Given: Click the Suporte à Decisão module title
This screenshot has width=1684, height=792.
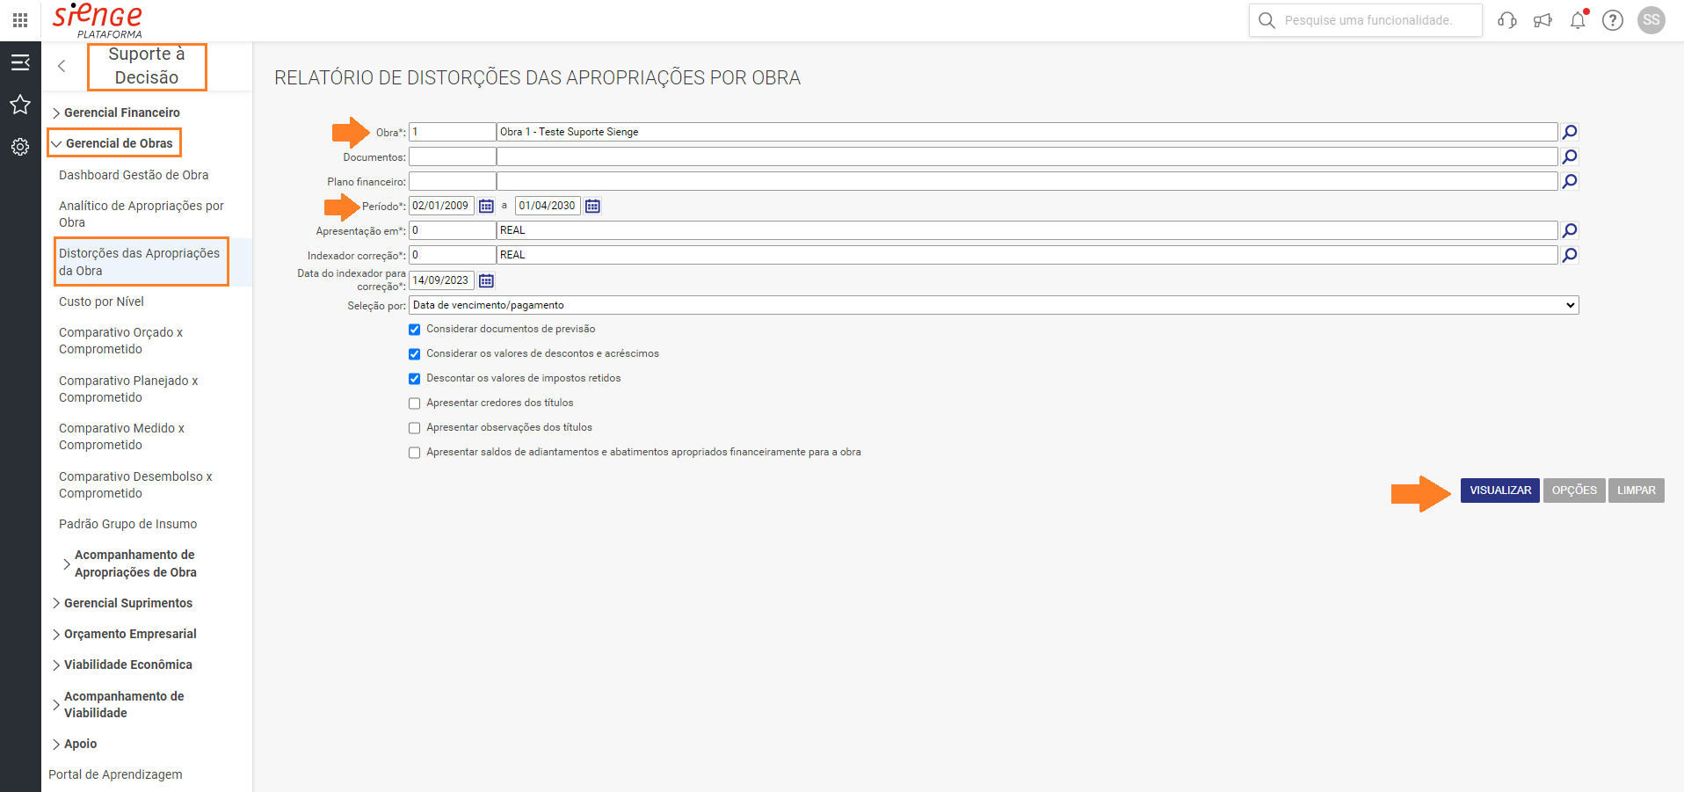Looking at the screenshot, I should click(147, 66).
